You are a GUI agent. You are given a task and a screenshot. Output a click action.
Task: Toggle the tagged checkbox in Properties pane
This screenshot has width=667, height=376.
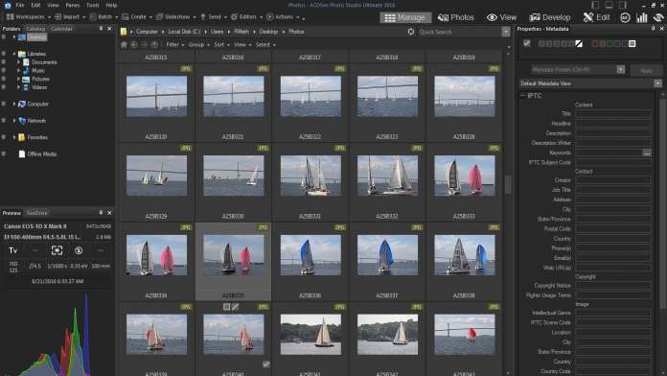click(527, 43)
